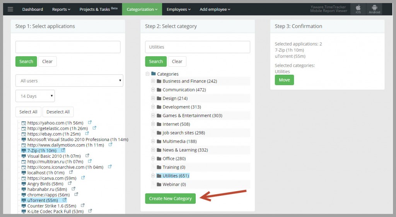The image size is (396, 217).
Task: Click the root Categories folder icon
Action: click(153, 74)
